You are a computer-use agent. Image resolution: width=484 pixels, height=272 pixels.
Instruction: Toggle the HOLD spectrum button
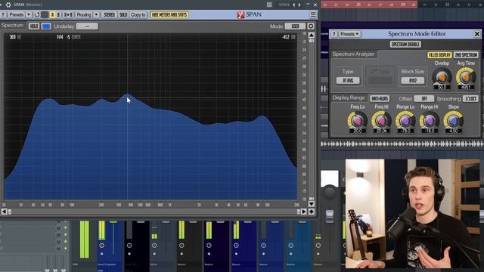point(34,26)
